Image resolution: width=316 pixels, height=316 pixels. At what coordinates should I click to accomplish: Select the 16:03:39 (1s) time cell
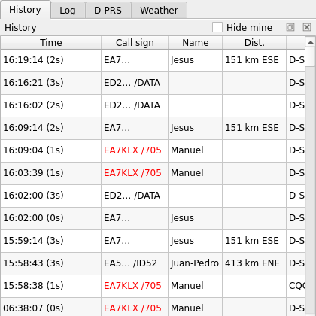[x=51, y=173]
